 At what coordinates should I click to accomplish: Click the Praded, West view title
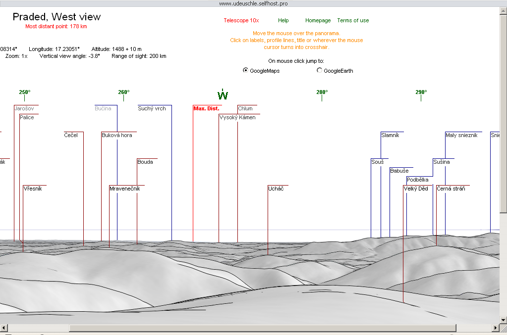tap(56, 17)
